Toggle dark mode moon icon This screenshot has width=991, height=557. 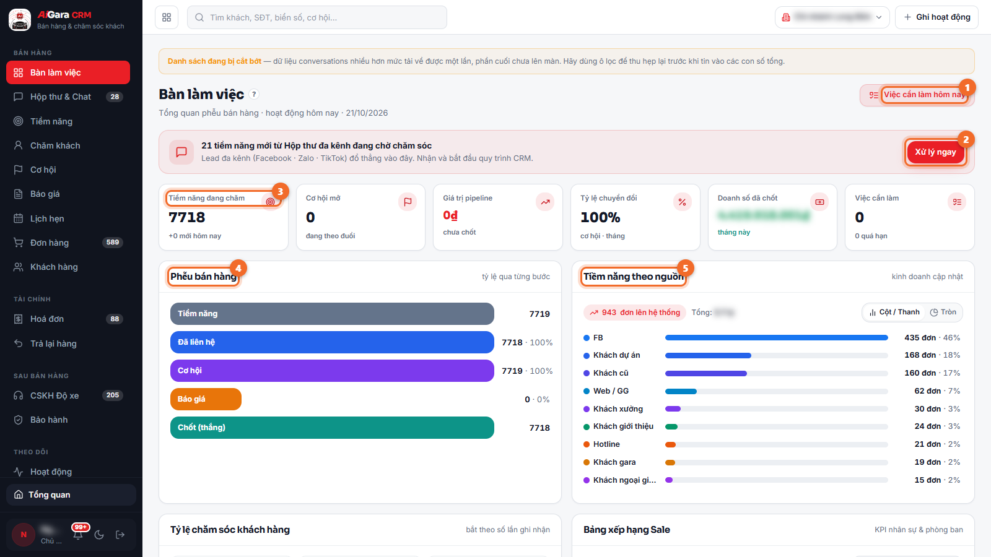99,535
